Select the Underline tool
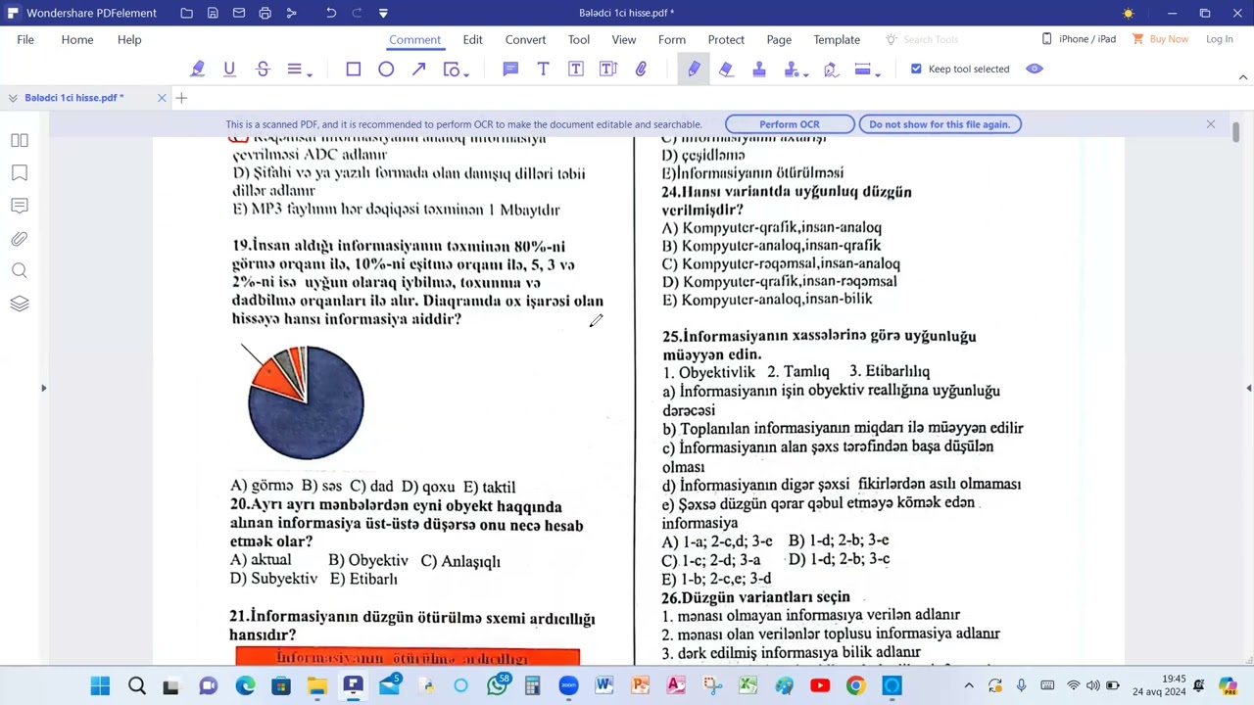The image size is (1254, 705). coord(229,69)
